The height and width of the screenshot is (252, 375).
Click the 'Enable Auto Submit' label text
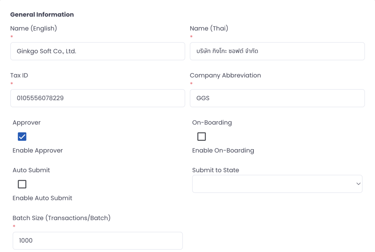42,198
